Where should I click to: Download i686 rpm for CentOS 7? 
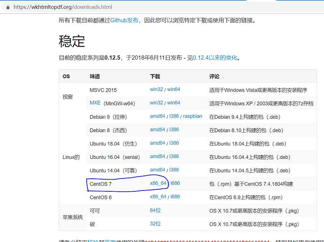tap(175, 183)
